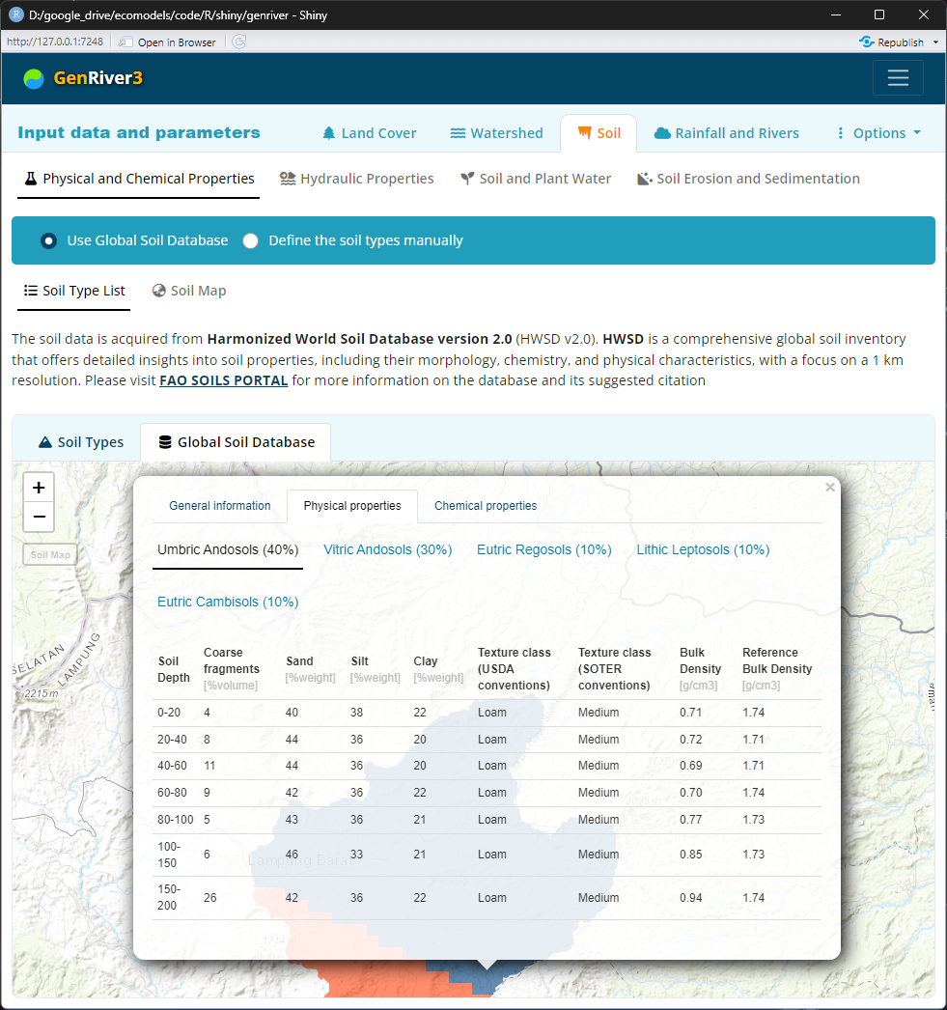This screenshot has height=1010, width=947.
Task: Open the hamburger navigation menu
Action: pos(898,78)
